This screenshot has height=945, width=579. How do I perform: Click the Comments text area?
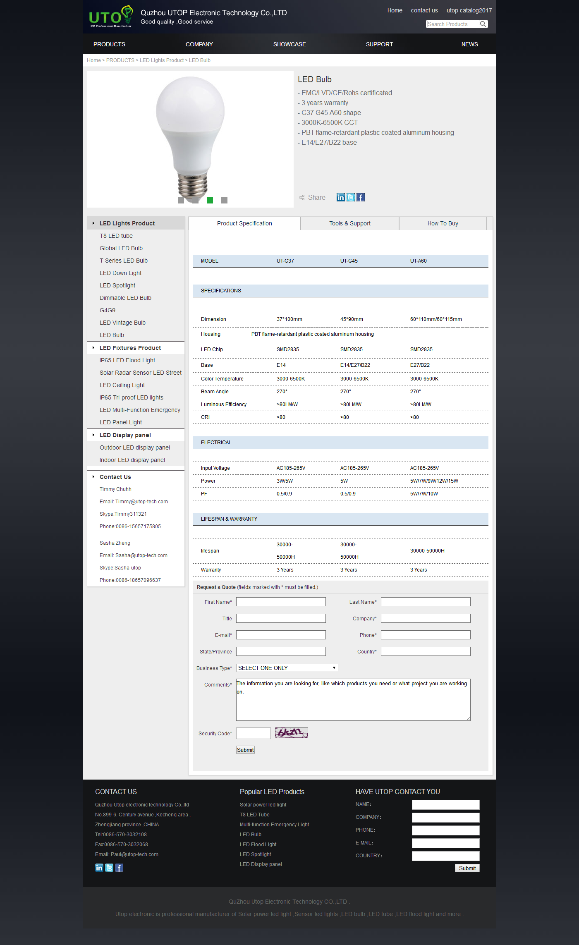(x=353, y=700)
